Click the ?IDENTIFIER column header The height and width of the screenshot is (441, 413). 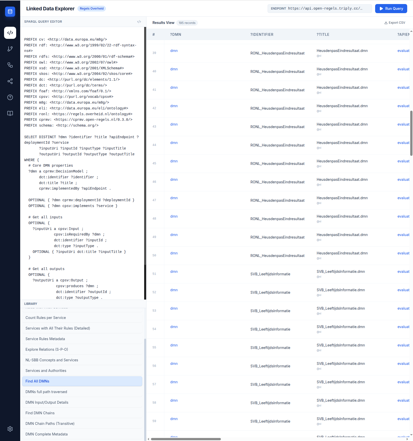point(262,35)
